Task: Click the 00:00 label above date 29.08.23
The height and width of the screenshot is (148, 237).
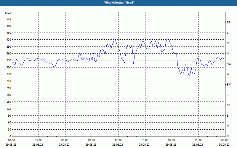Action: pyautogui.click(x=11, y=140)
